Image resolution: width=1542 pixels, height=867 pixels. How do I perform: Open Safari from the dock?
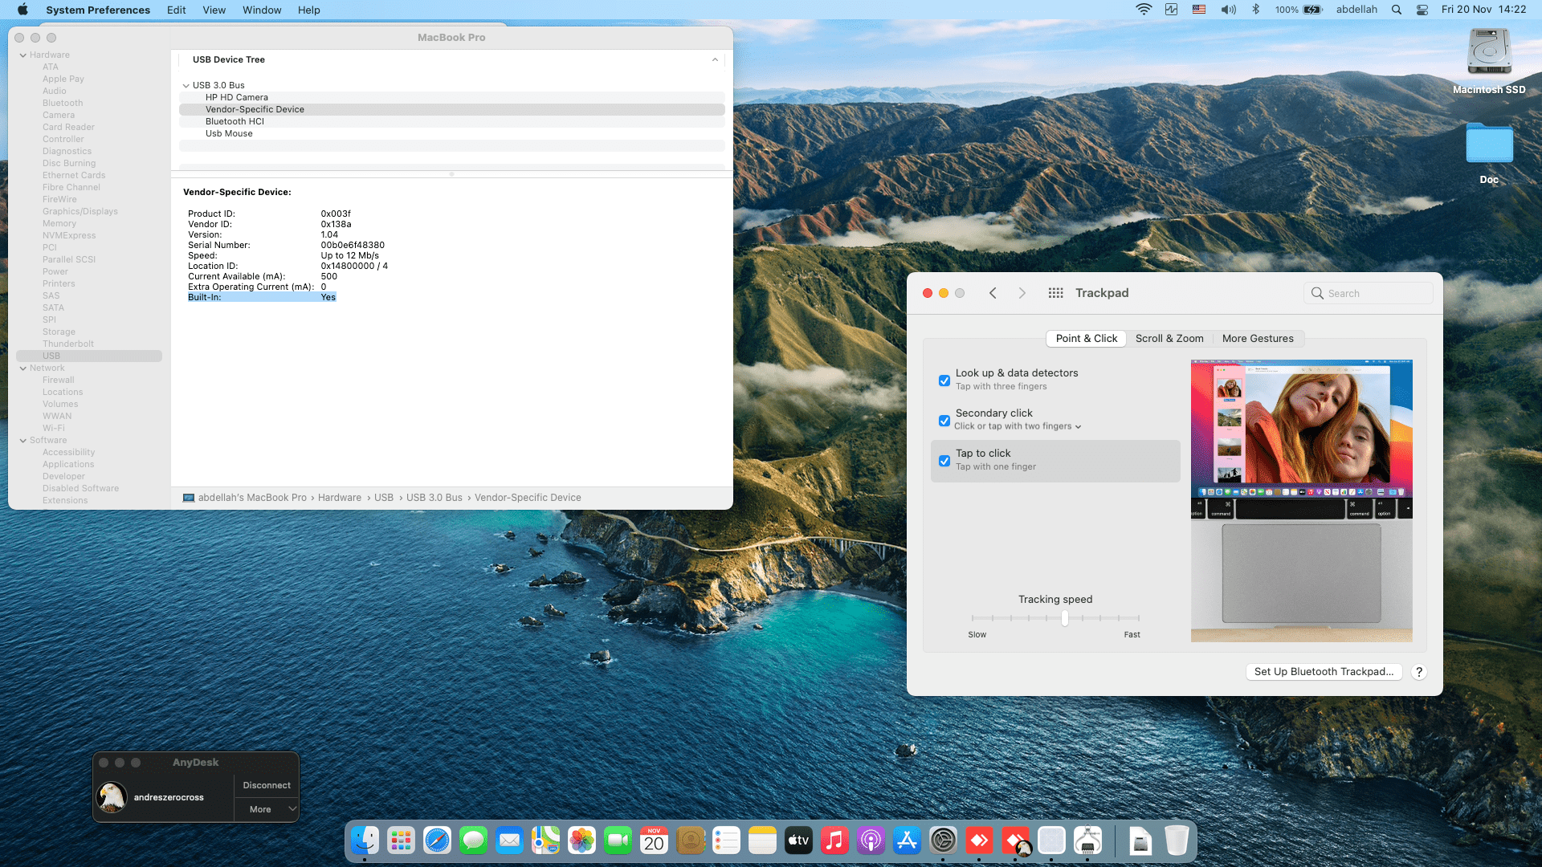[x=437, y=841]
